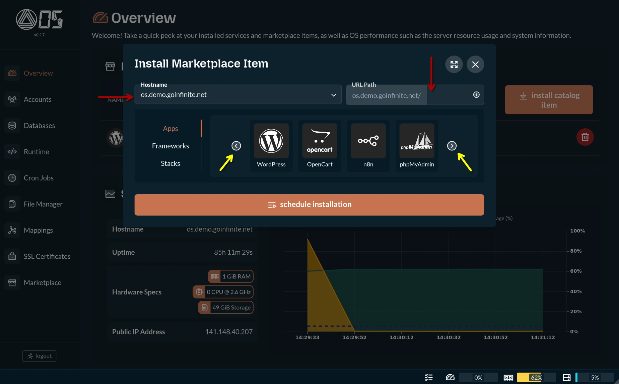Select the WordPress app tile
Screen dimensions: 619x384
[x=271, y=145]
